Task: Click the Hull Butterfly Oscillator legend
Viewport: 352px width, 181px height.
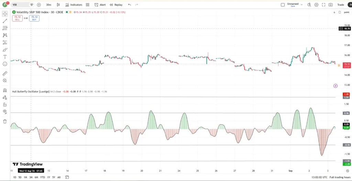Action: point(31,92)
